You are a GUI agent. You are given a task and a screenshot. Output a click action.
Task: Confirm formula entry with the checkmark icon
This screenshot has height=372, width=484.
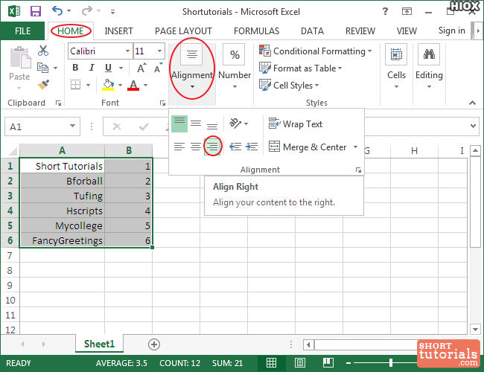click(144, 126)
